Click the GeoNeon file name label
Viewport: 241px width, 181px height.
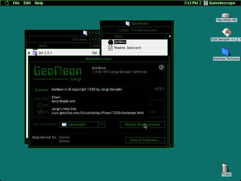(x=120, y=42)
